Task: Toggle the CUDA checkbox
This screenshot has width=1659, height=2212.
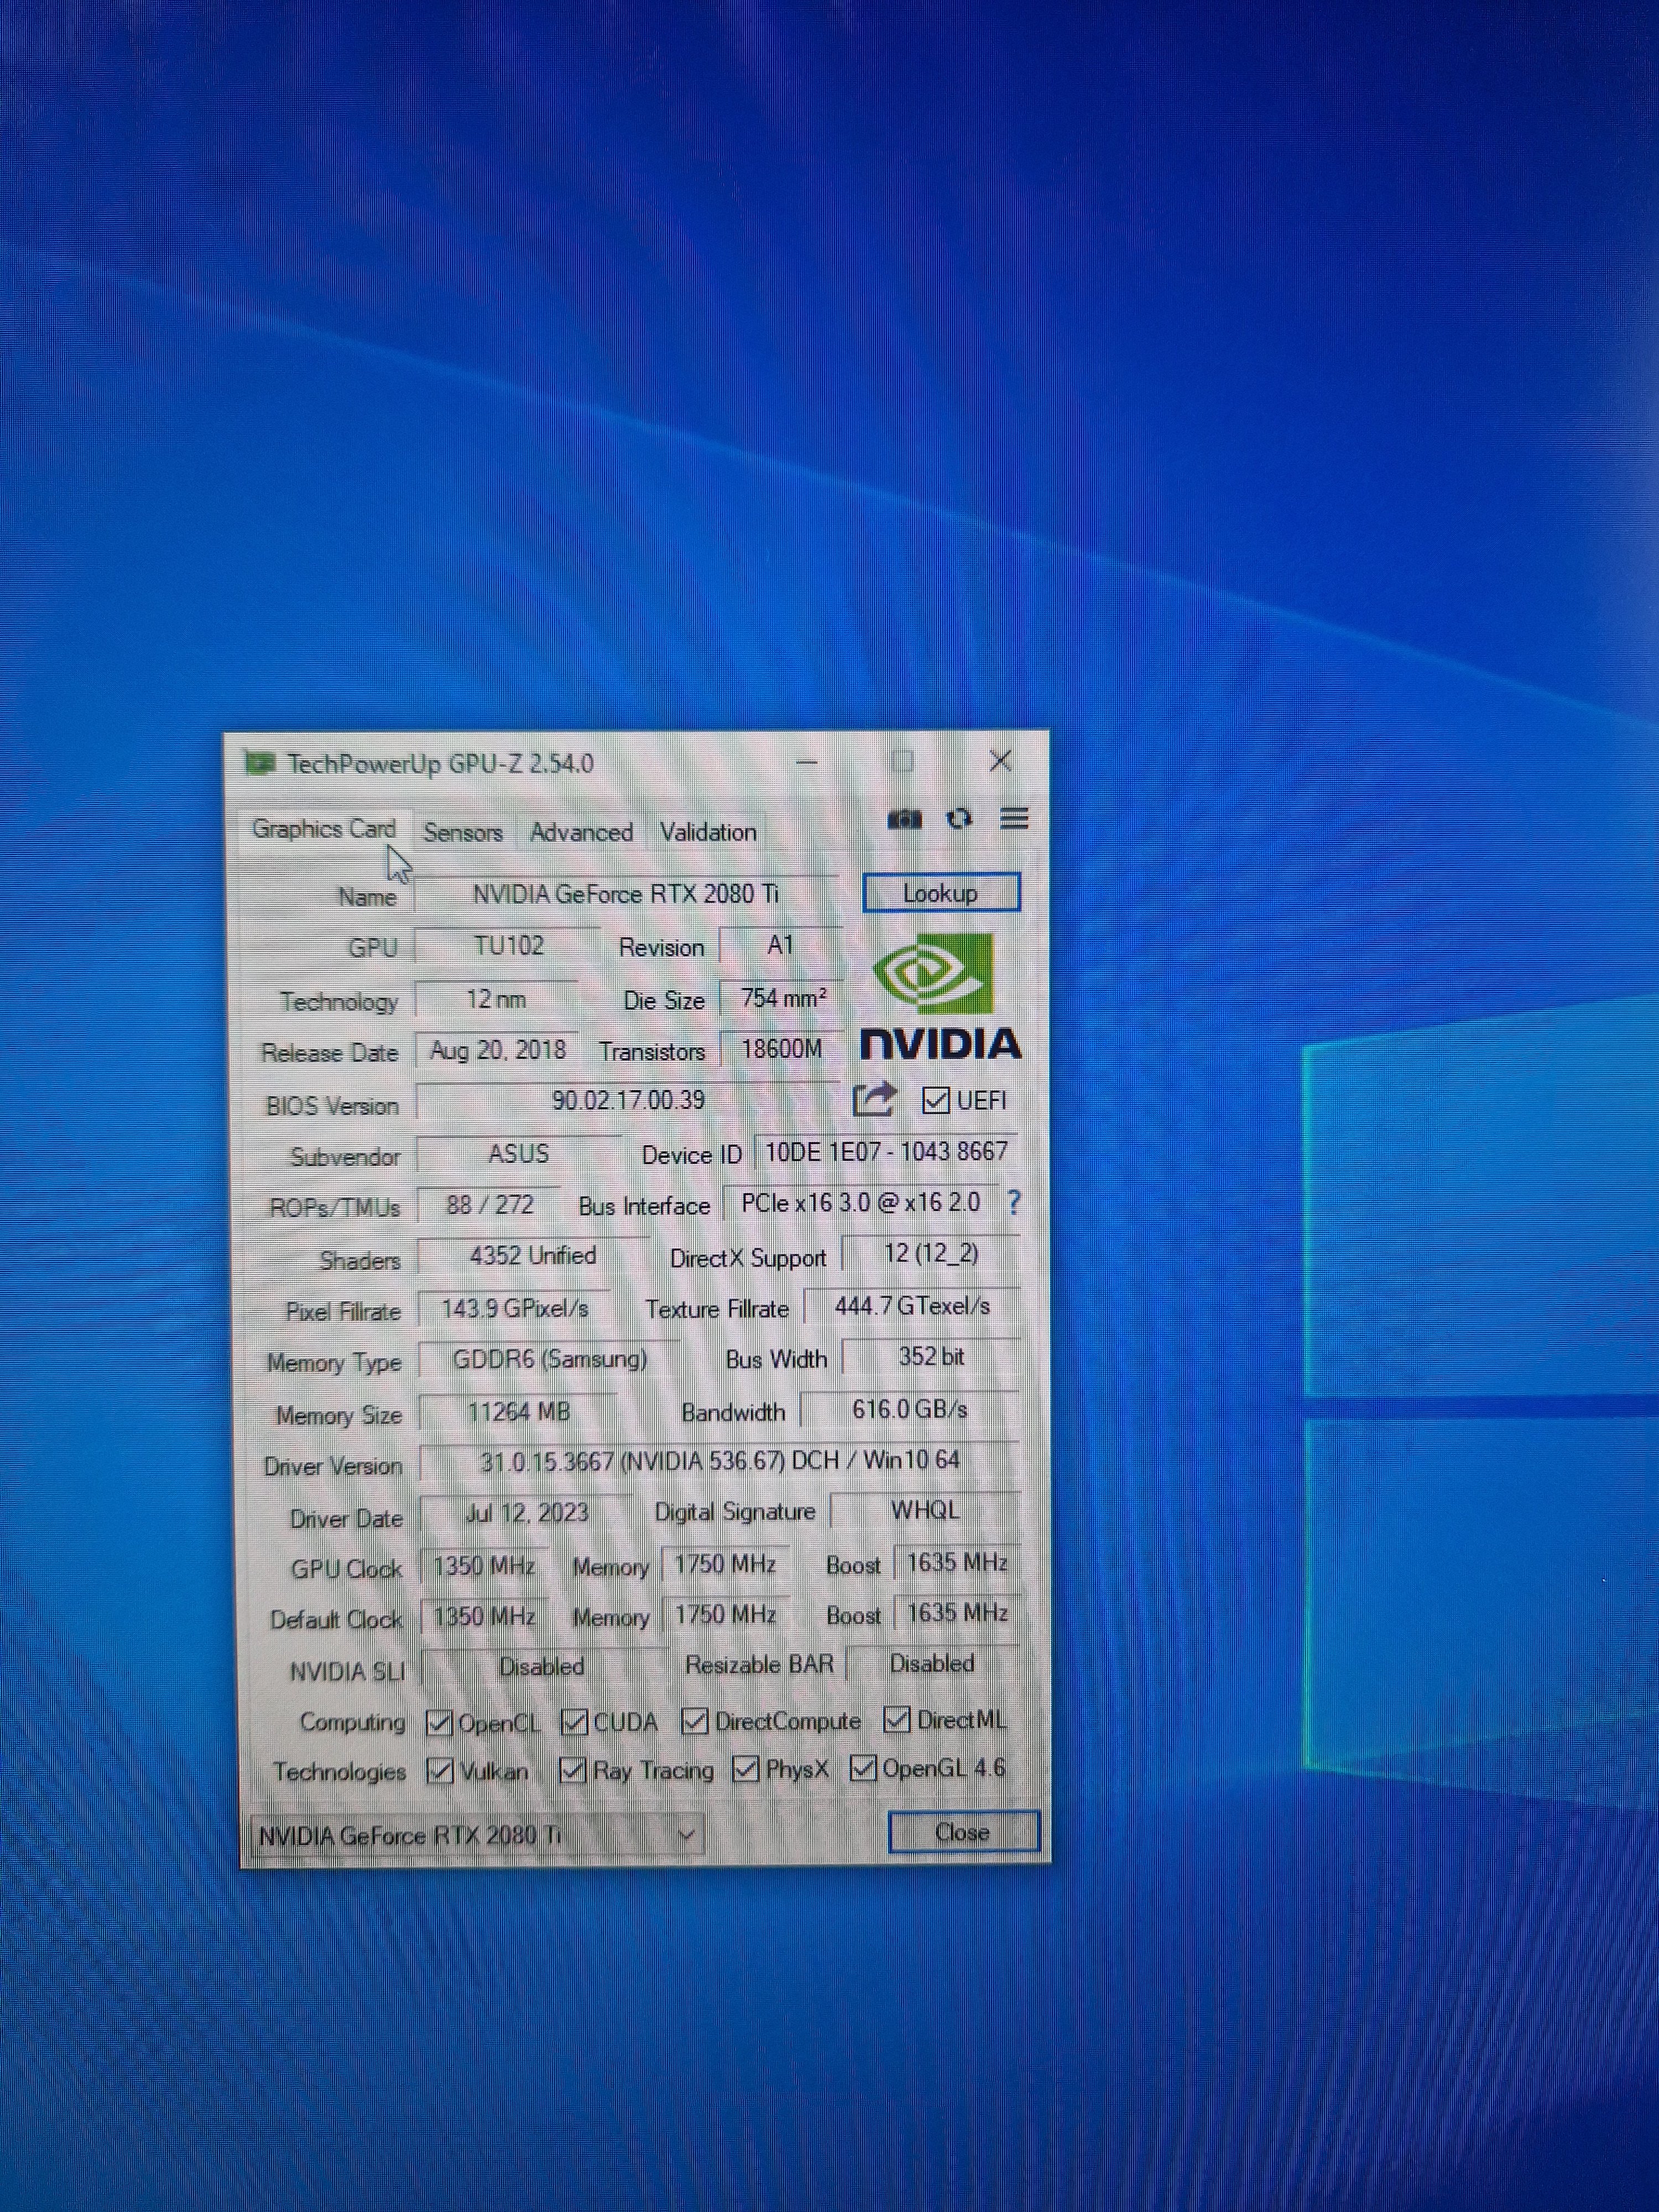Action: pos(574,1722)
